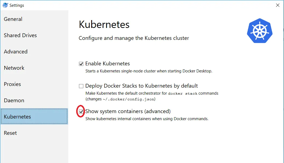Click the blue Kubernetes helm logo
This screenshot has height=163, width=284.
click(259, 31)
